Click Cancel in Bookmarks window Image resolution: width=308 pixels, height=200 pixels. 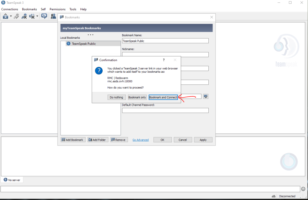pos(183,140)
